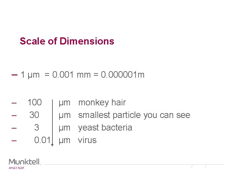The image size is (233, 174).
Task: Click the µm unit next to monkey hair
Action: 64,103
